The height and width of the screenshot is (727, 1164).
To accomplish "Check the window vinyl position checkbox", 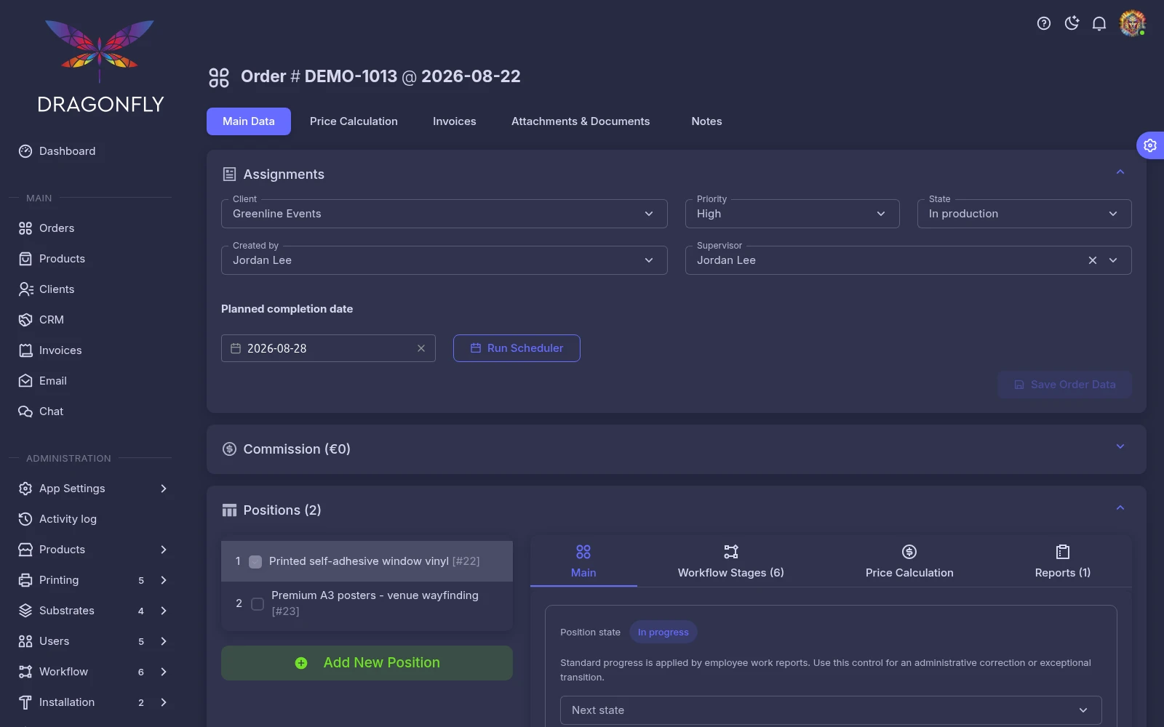I will 255,561.
